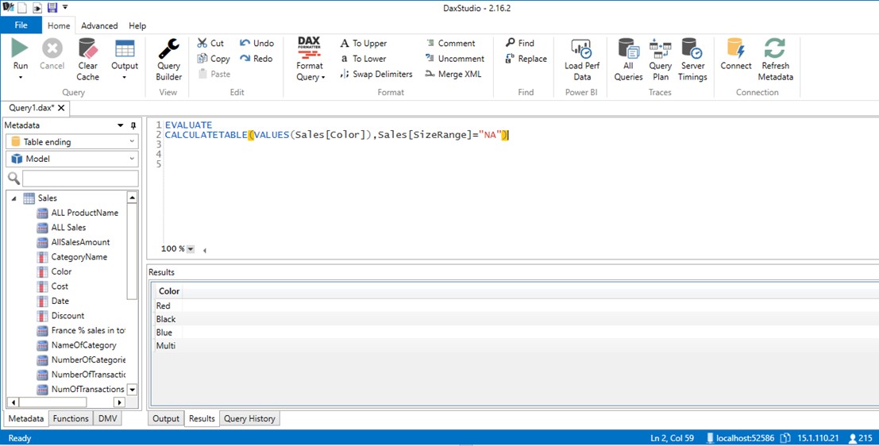Switch to the DMV pane tab
Viewport: 879px width, 446px height.
tap(108, 418)
